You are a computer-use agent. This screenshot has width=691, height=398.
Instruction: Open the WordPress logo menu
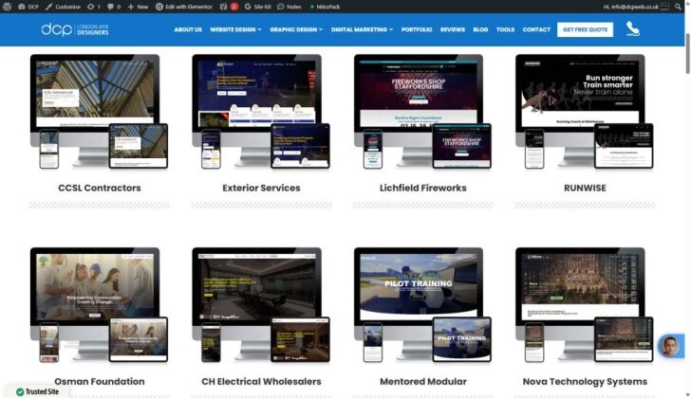[x=7, y=7]
